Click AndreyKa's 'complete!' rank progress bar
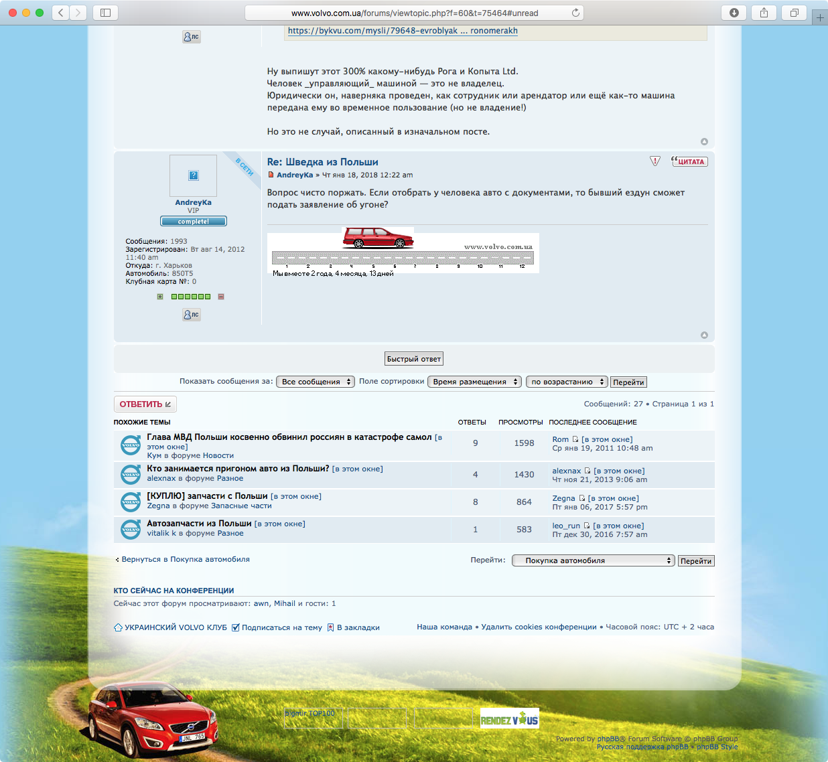Screen dimensions: 828x762 [x=194, y=221]
